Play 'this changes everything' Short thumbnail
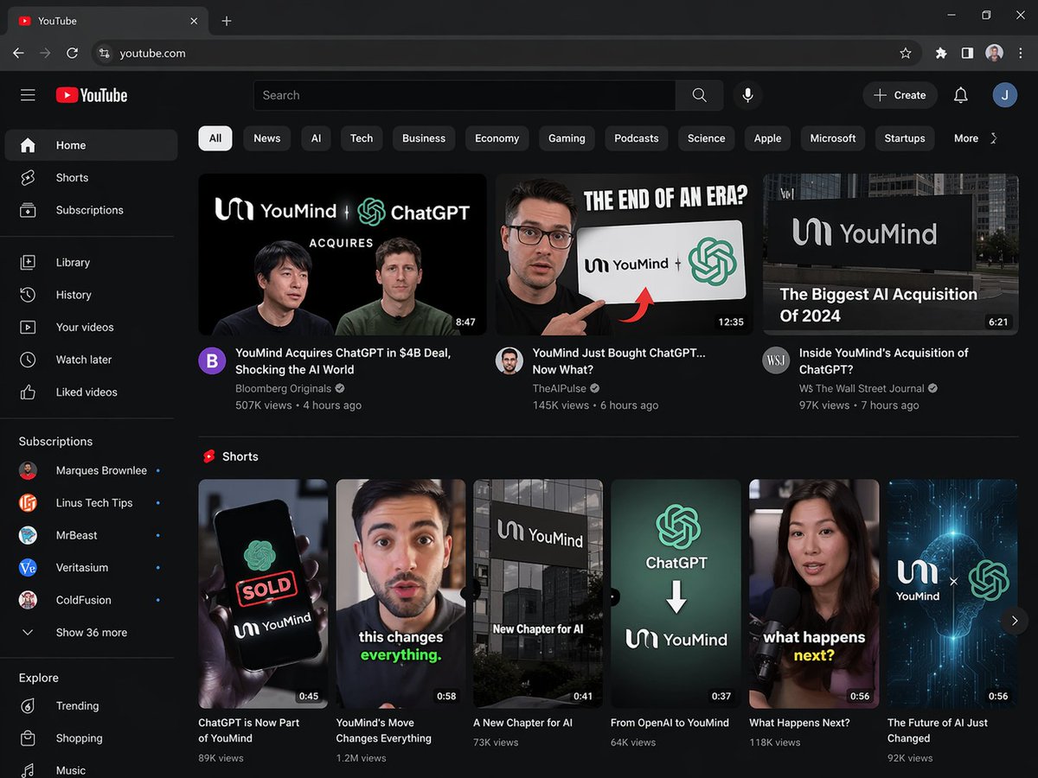 [x=400, y=594]
